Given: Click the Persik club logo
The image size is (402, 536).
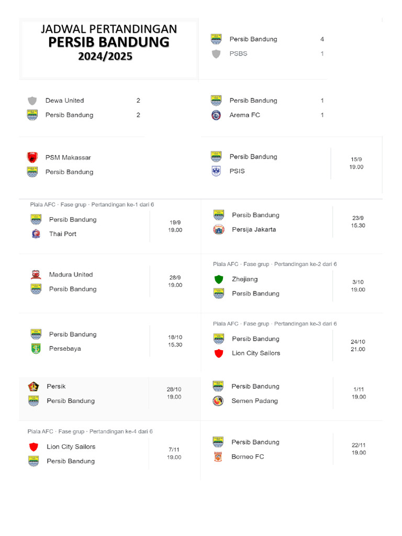Looking at the screenshot, I should click(33, 387).
